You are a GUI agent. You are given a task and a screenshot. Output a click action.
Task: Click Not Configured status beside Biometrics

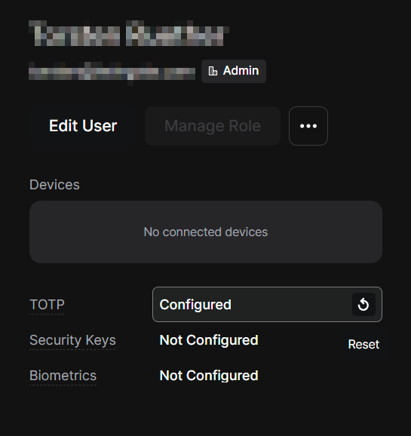[x=209, y=376]
